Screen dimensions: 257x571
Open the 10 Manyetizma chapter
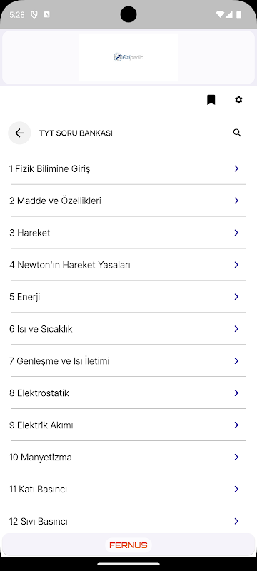(x=128, y=457)
